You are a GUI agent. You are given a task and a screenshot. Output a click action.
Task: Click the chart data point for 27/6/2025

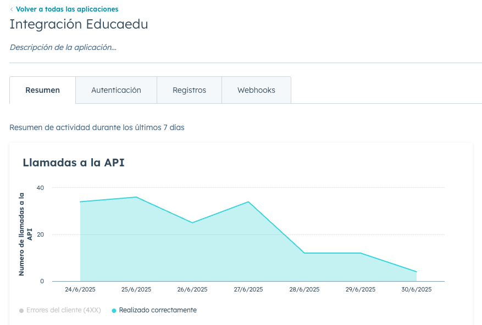pyautogui.click(x=248, y=201)
